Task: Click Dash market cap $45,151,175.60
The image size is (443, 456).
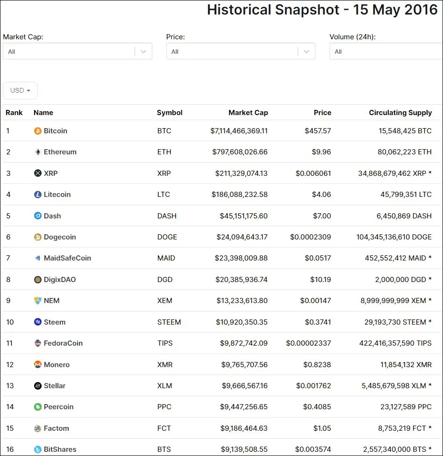Action: point(243,216)
